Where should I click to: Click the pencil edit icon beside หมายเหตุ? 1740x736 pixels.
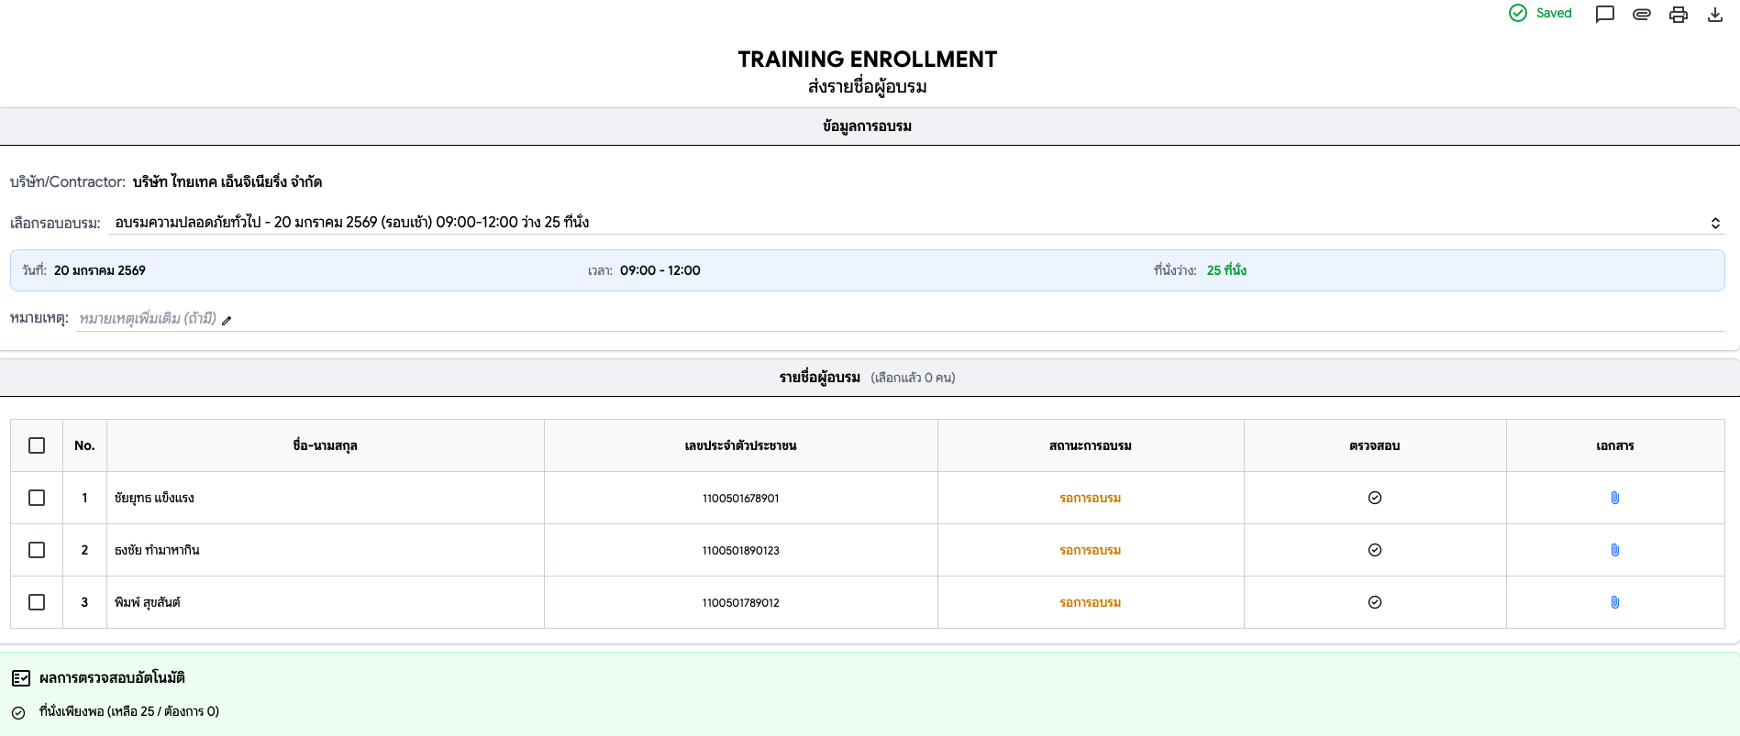pyautogui.click(x=227, y=320)
